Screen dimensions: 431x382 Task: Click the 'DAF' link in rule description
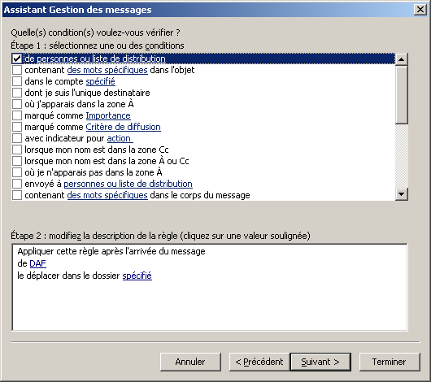point(37,263)
